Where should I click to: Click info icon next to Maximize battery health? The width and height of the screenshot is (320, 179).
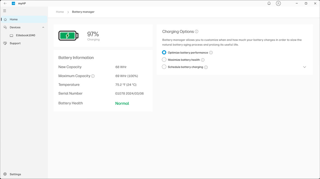(203, 60)
